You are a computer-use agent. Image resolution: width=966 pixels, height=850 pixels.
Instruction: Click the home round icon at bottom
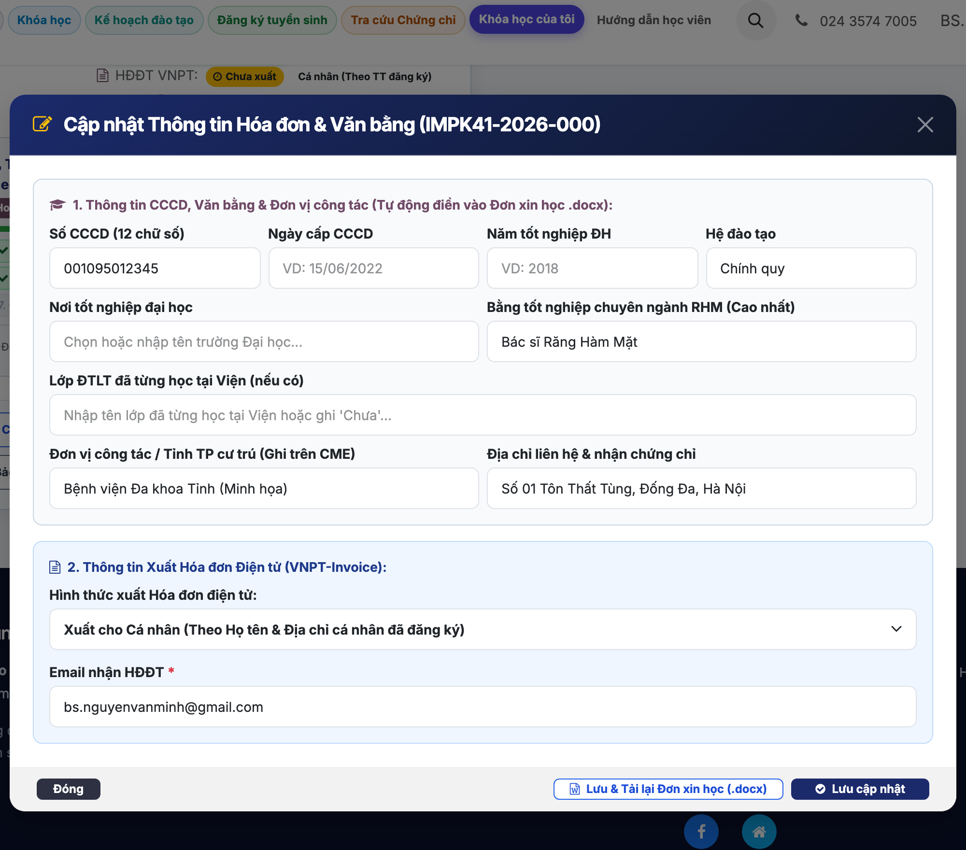(759, 831)
